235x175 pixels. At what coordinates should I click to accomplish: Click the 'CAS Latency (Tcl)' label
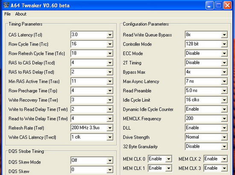coord(25,35)
